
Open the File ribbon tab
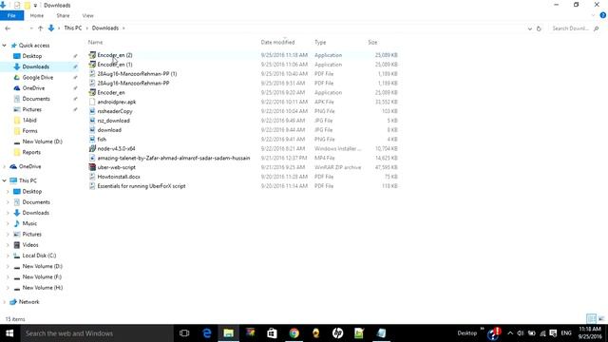click(x=11, y=15)
